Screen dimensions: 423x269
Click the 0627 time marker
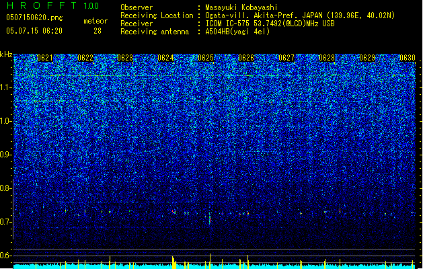(x=286, y=58)
